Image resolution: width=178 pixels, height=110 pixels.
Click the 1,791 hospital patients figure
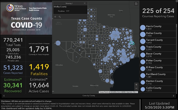pos(39,49)
